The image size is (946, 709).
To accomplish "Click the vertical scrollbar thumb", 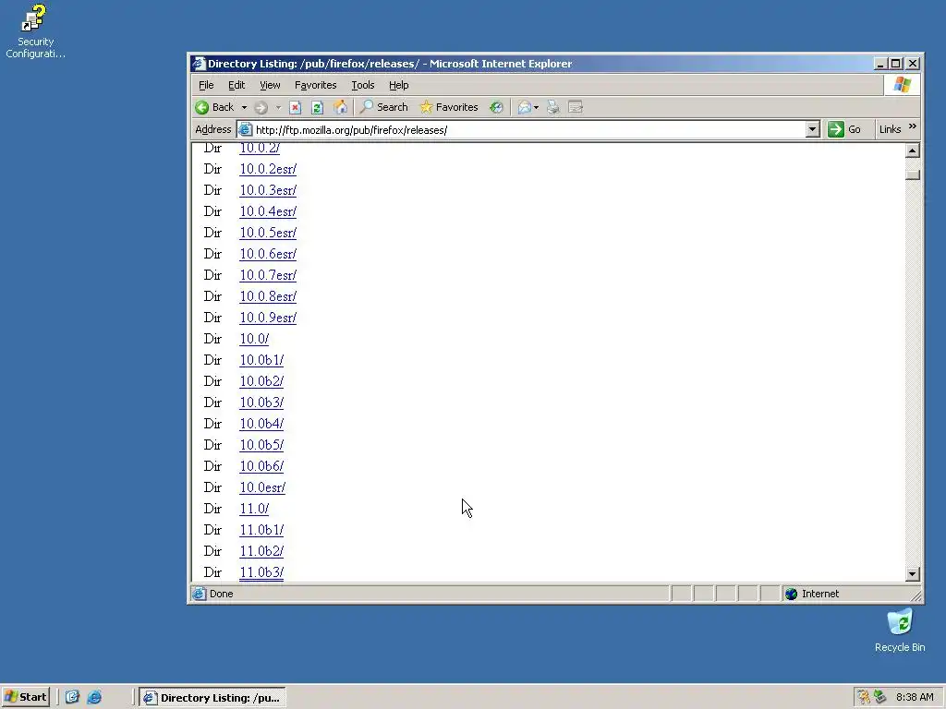I will point(913,174).
